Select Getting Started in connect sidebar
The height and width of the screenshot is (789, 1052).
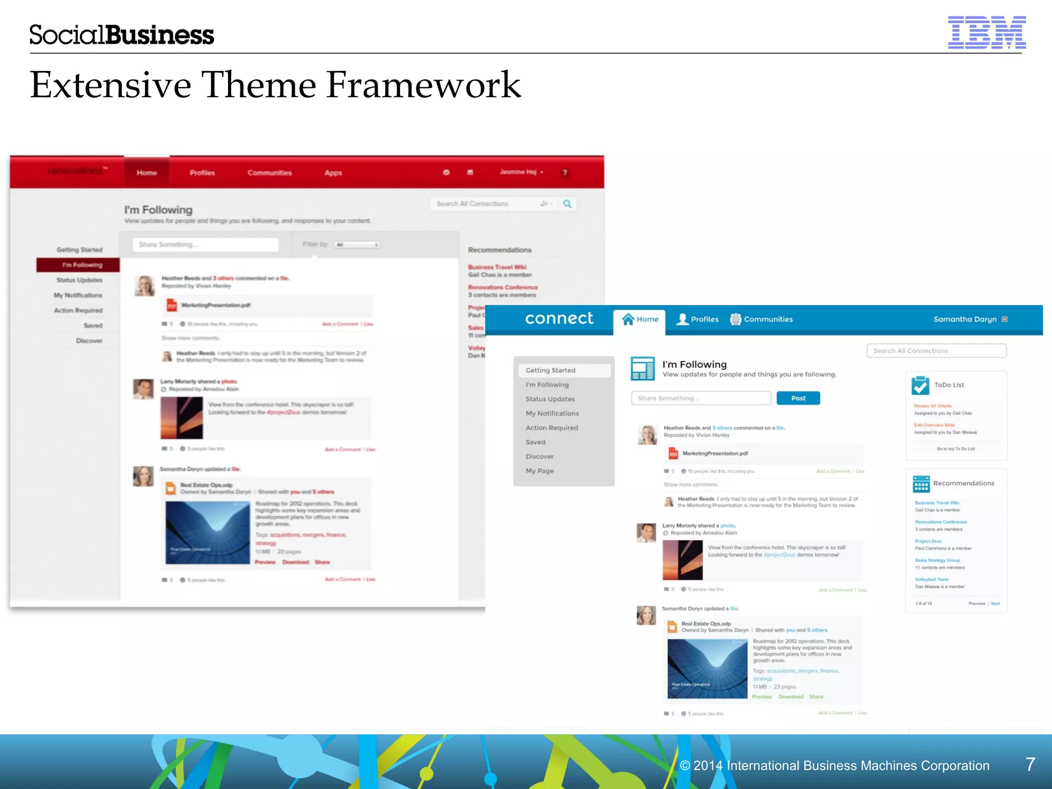click(564, 370)
